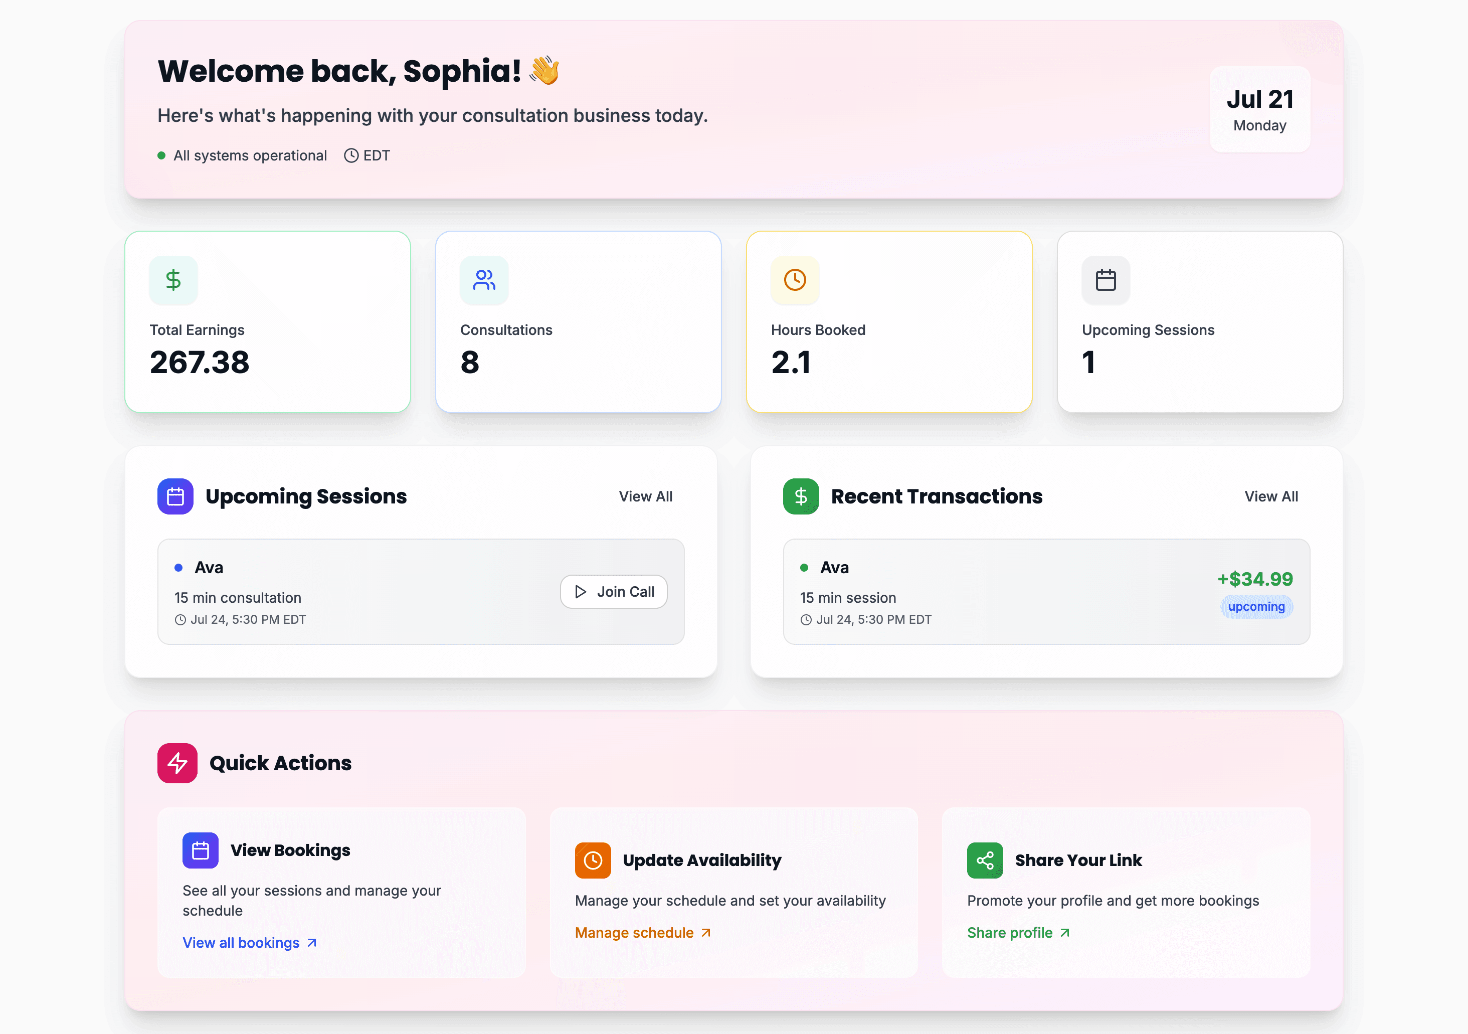Click the blue calendar icon on View Bookings

200,850
